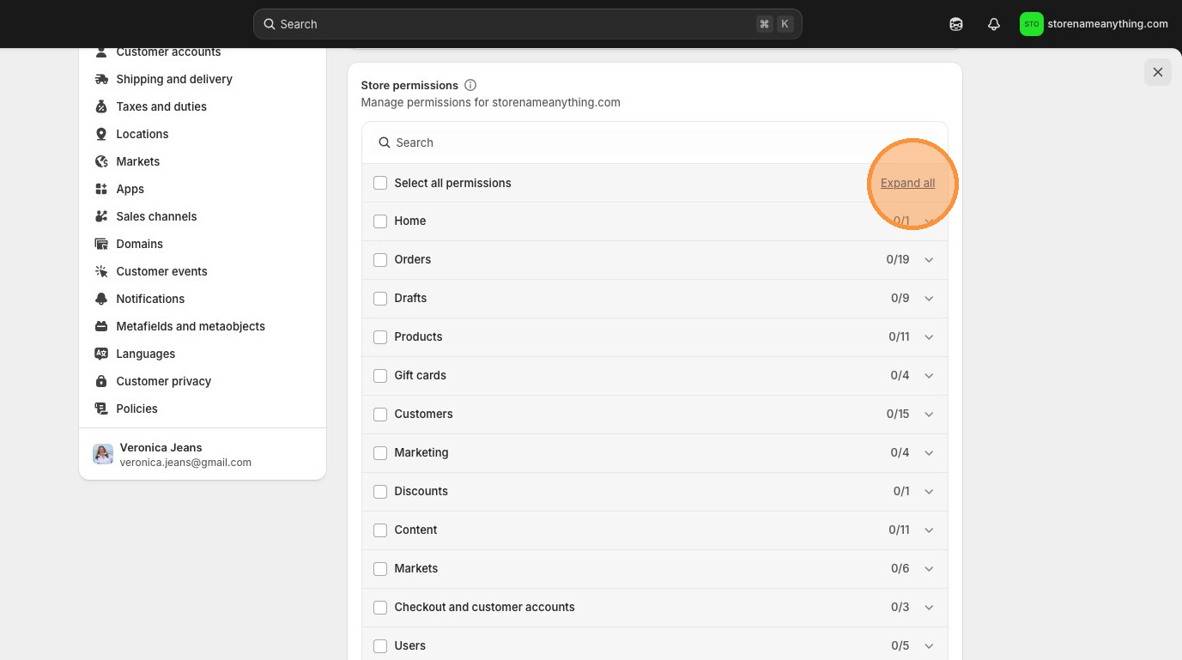Check the Customers permission checkbox
The image size is (1182, 660).
(380, 415)
